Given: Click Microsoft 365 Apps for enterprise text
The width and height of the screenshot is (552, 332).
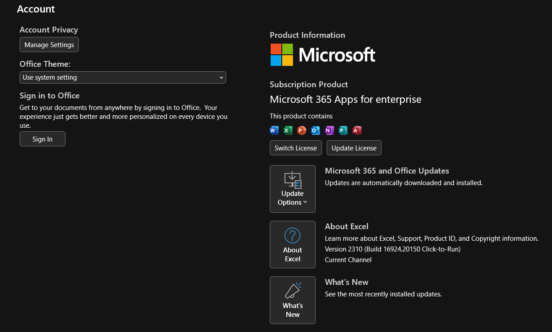Looking at the screenshot, I should (x=345, y=99).
